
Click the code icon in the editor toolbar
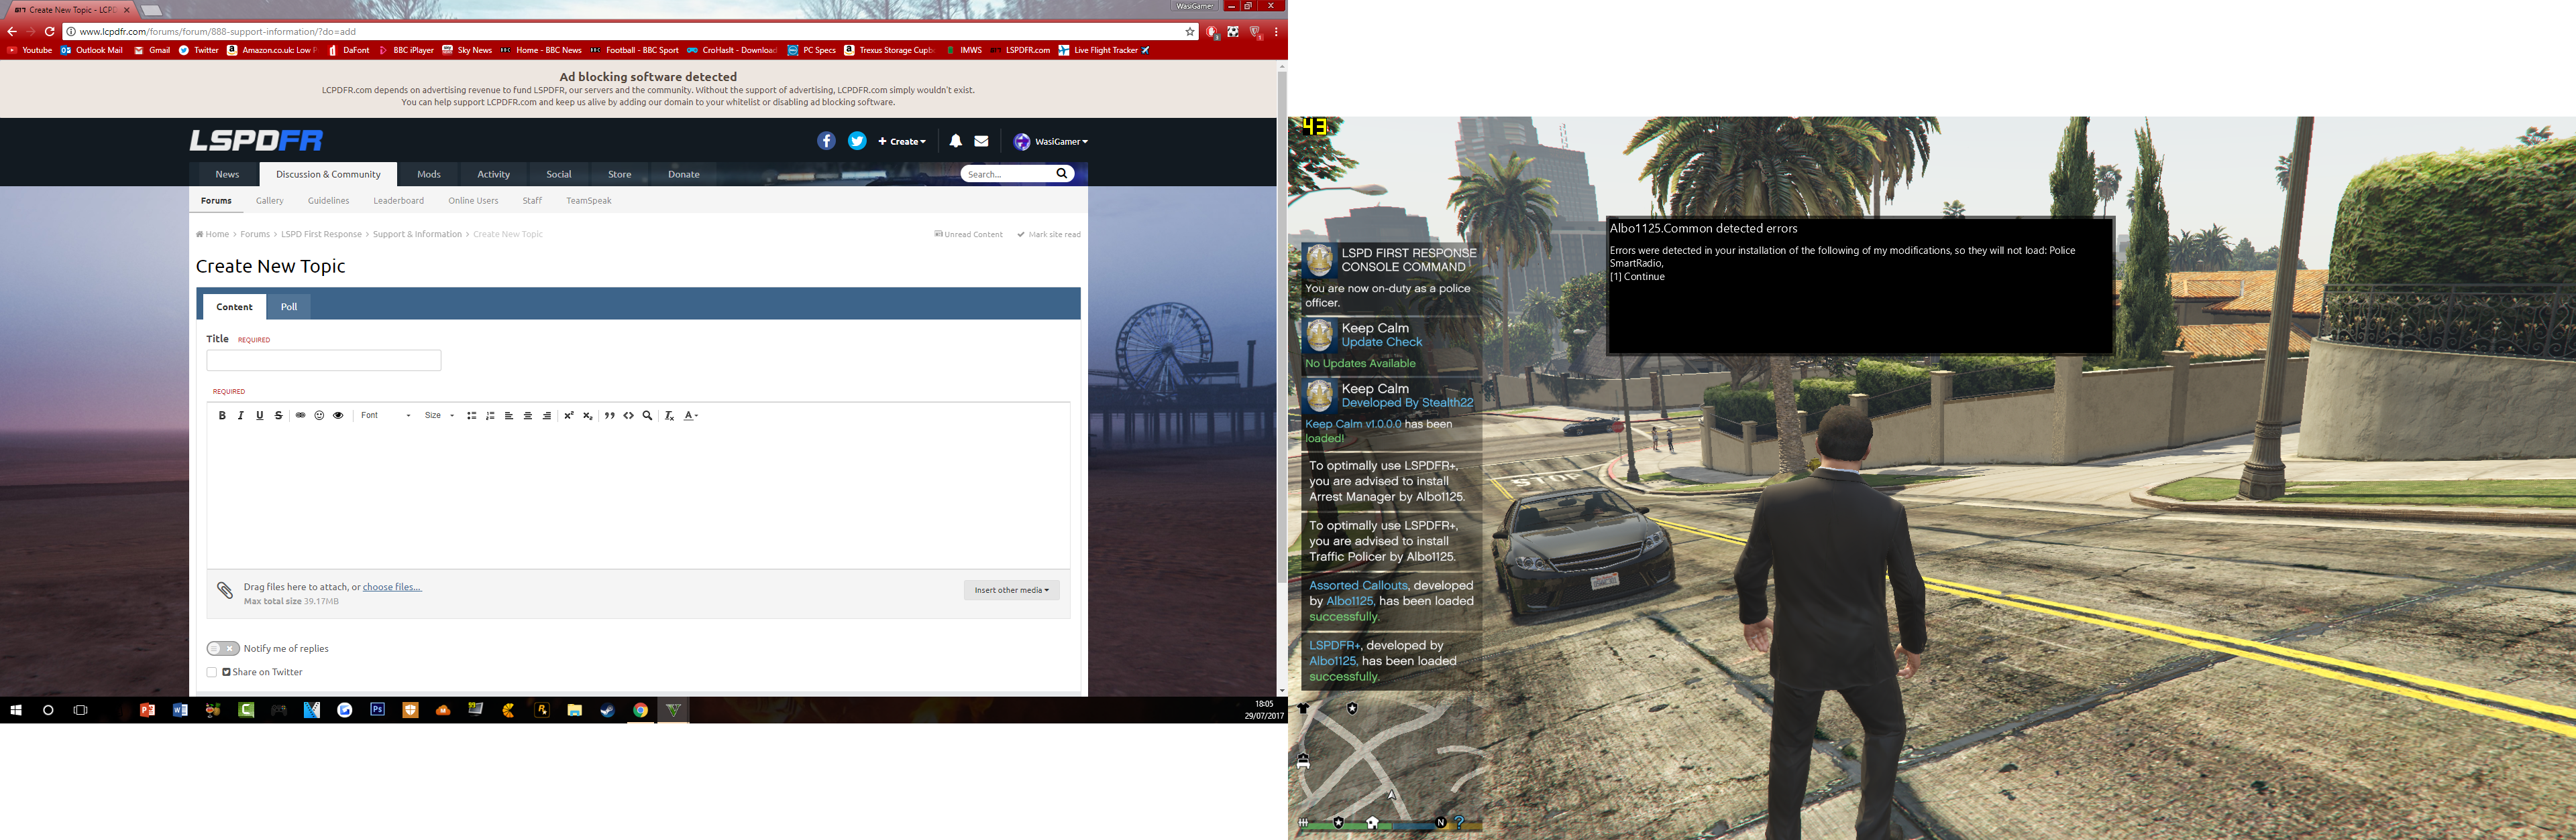click(628, 415)
